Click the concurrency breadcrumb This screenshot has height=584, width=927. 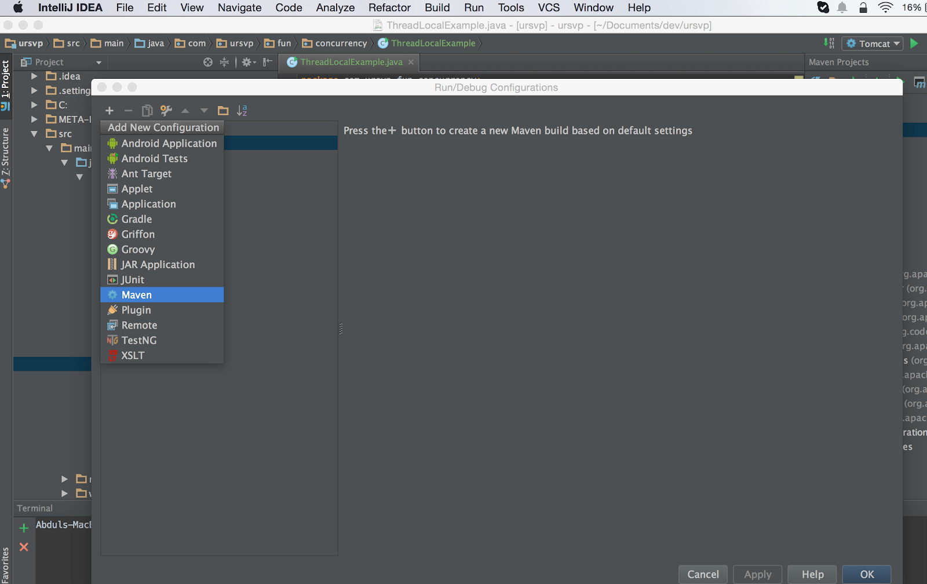335,43
